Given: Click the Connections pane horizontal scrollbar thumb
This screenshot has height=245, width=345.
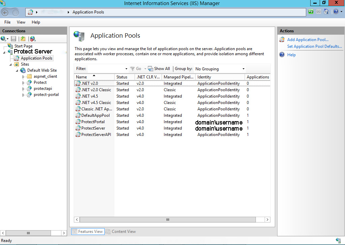Looking at the screenshot, I should (x=28, y=233).
